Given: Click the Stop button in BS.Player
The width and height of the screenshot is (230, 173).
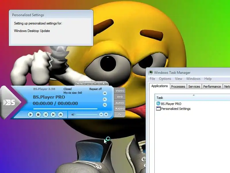Looking at the screenshot, I should (x=38, y=114).
